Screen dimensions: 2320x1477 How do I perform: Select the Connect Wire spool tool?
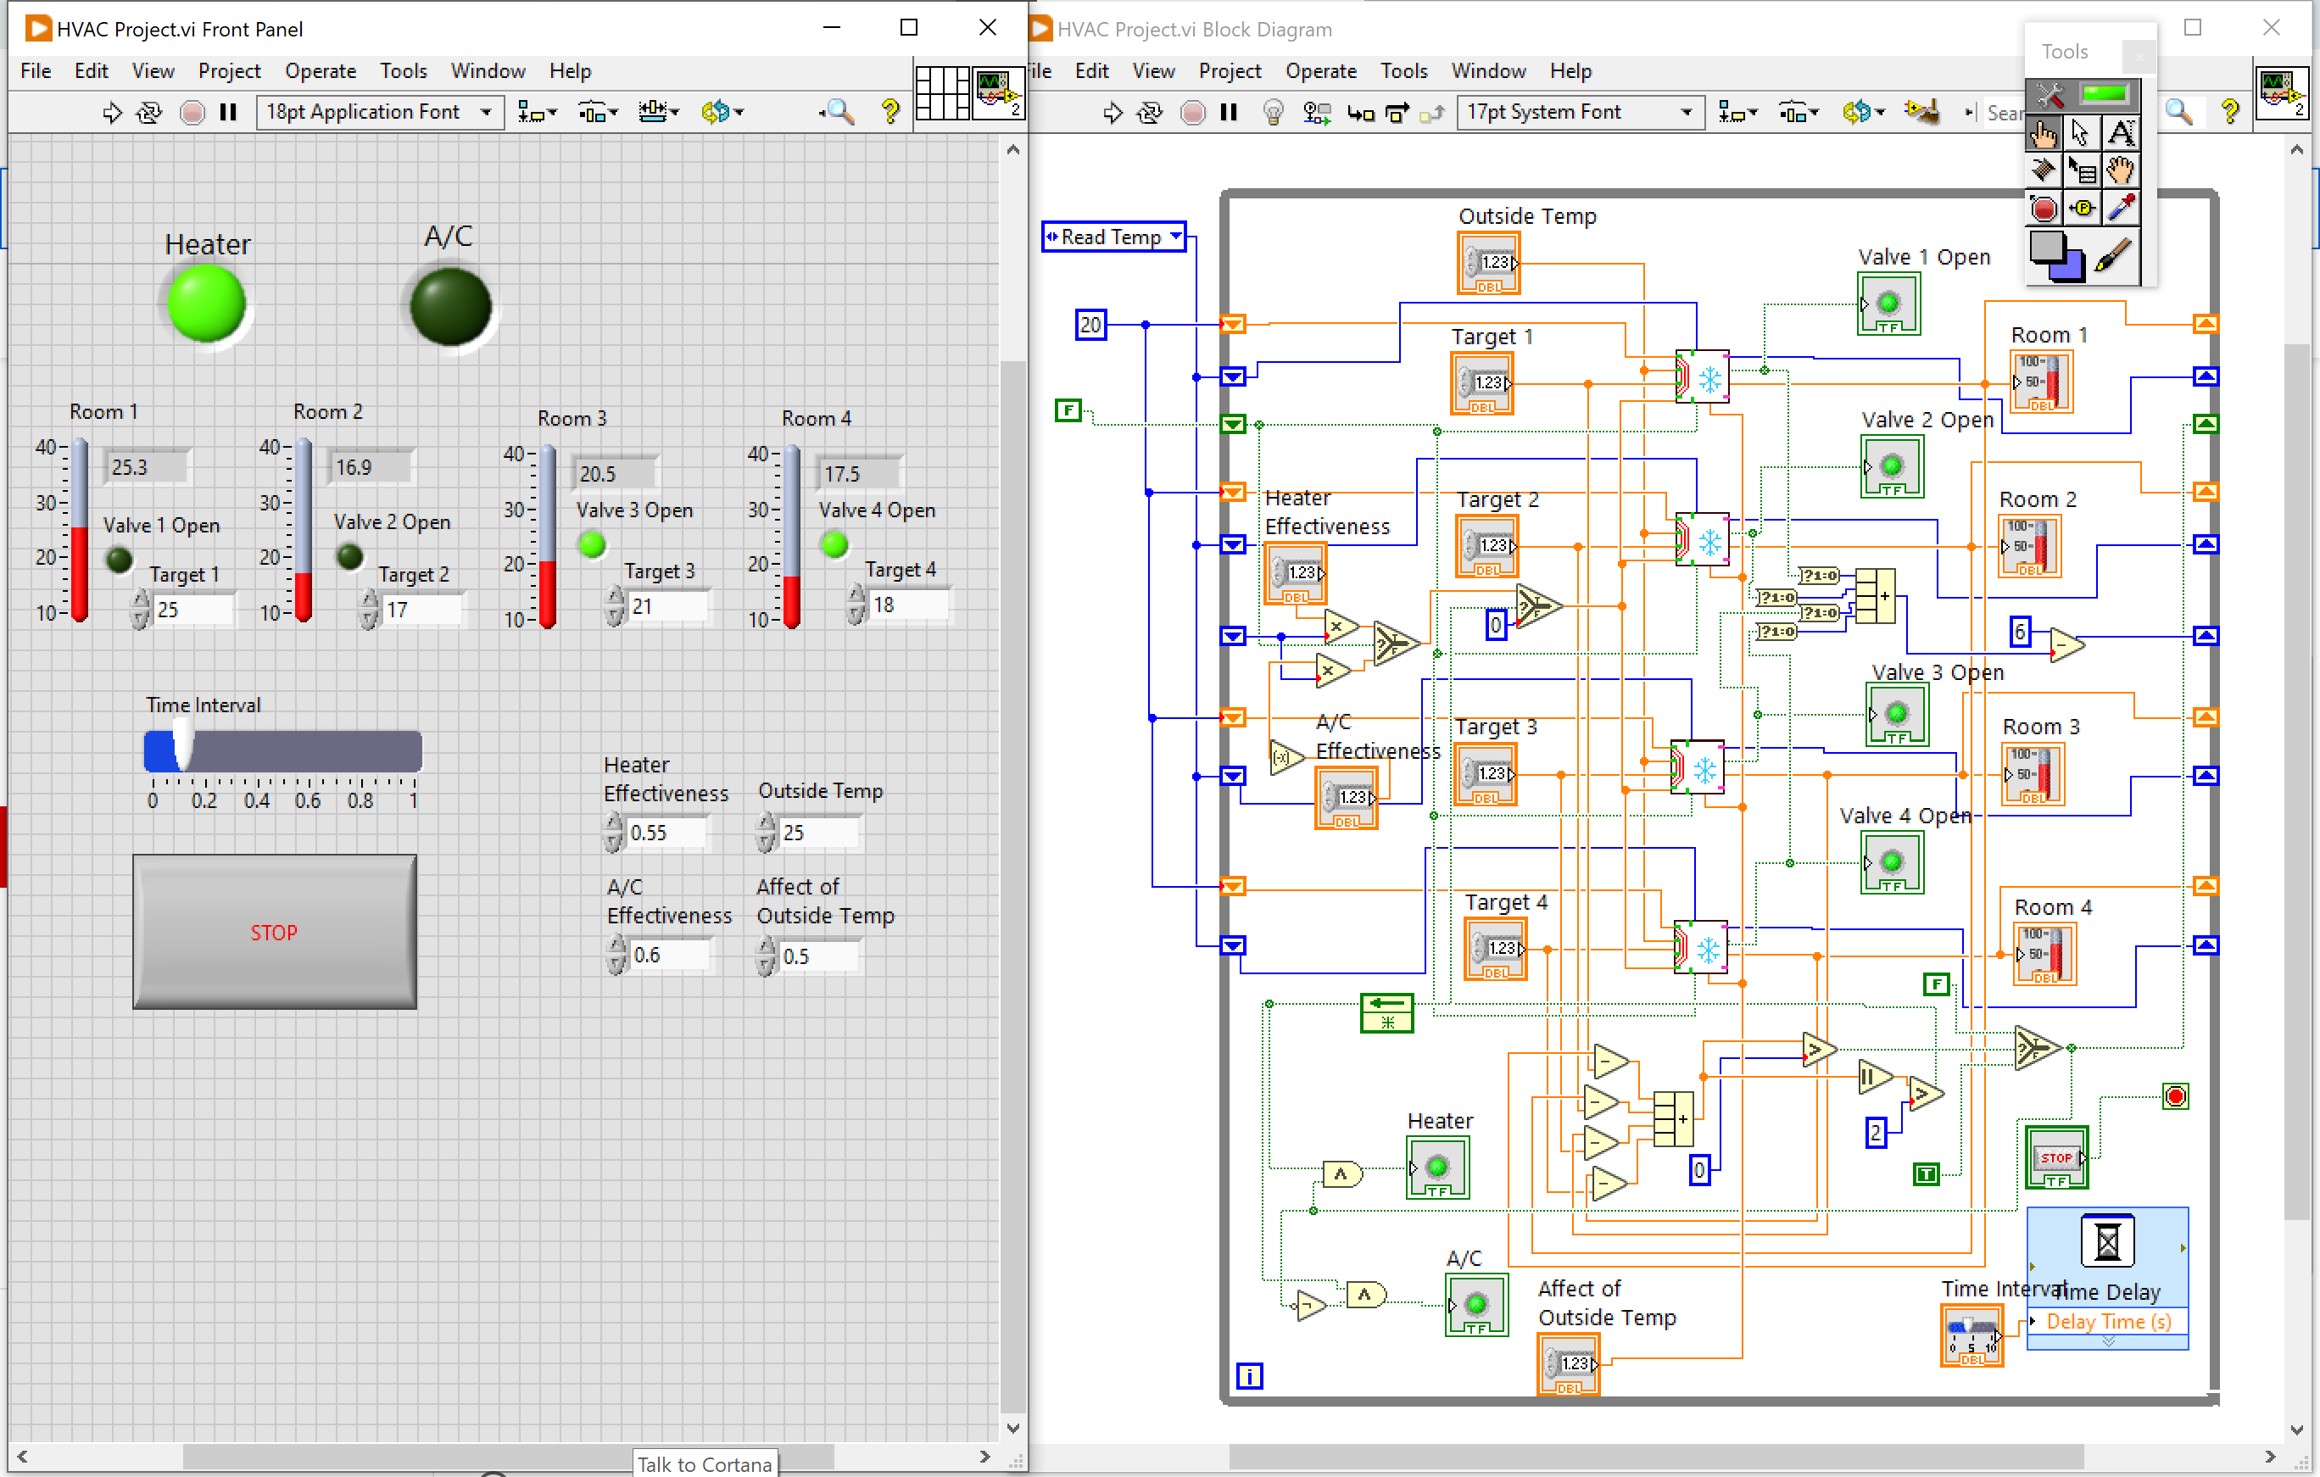pyautogui.click(x=2043, y=170)
